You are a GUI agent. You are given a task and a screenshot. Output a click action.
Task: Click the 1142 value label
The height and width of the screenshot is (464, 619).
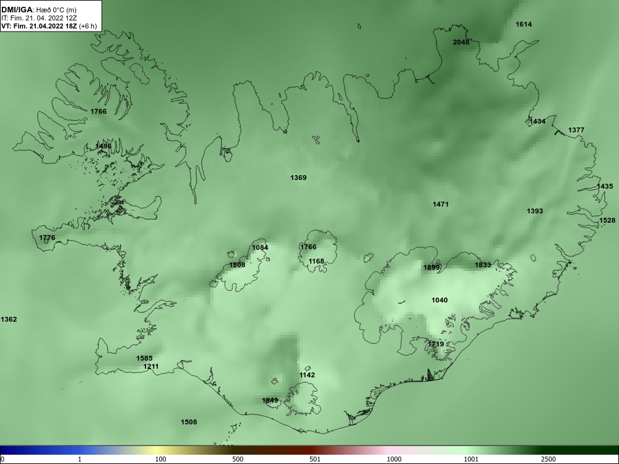307,376
